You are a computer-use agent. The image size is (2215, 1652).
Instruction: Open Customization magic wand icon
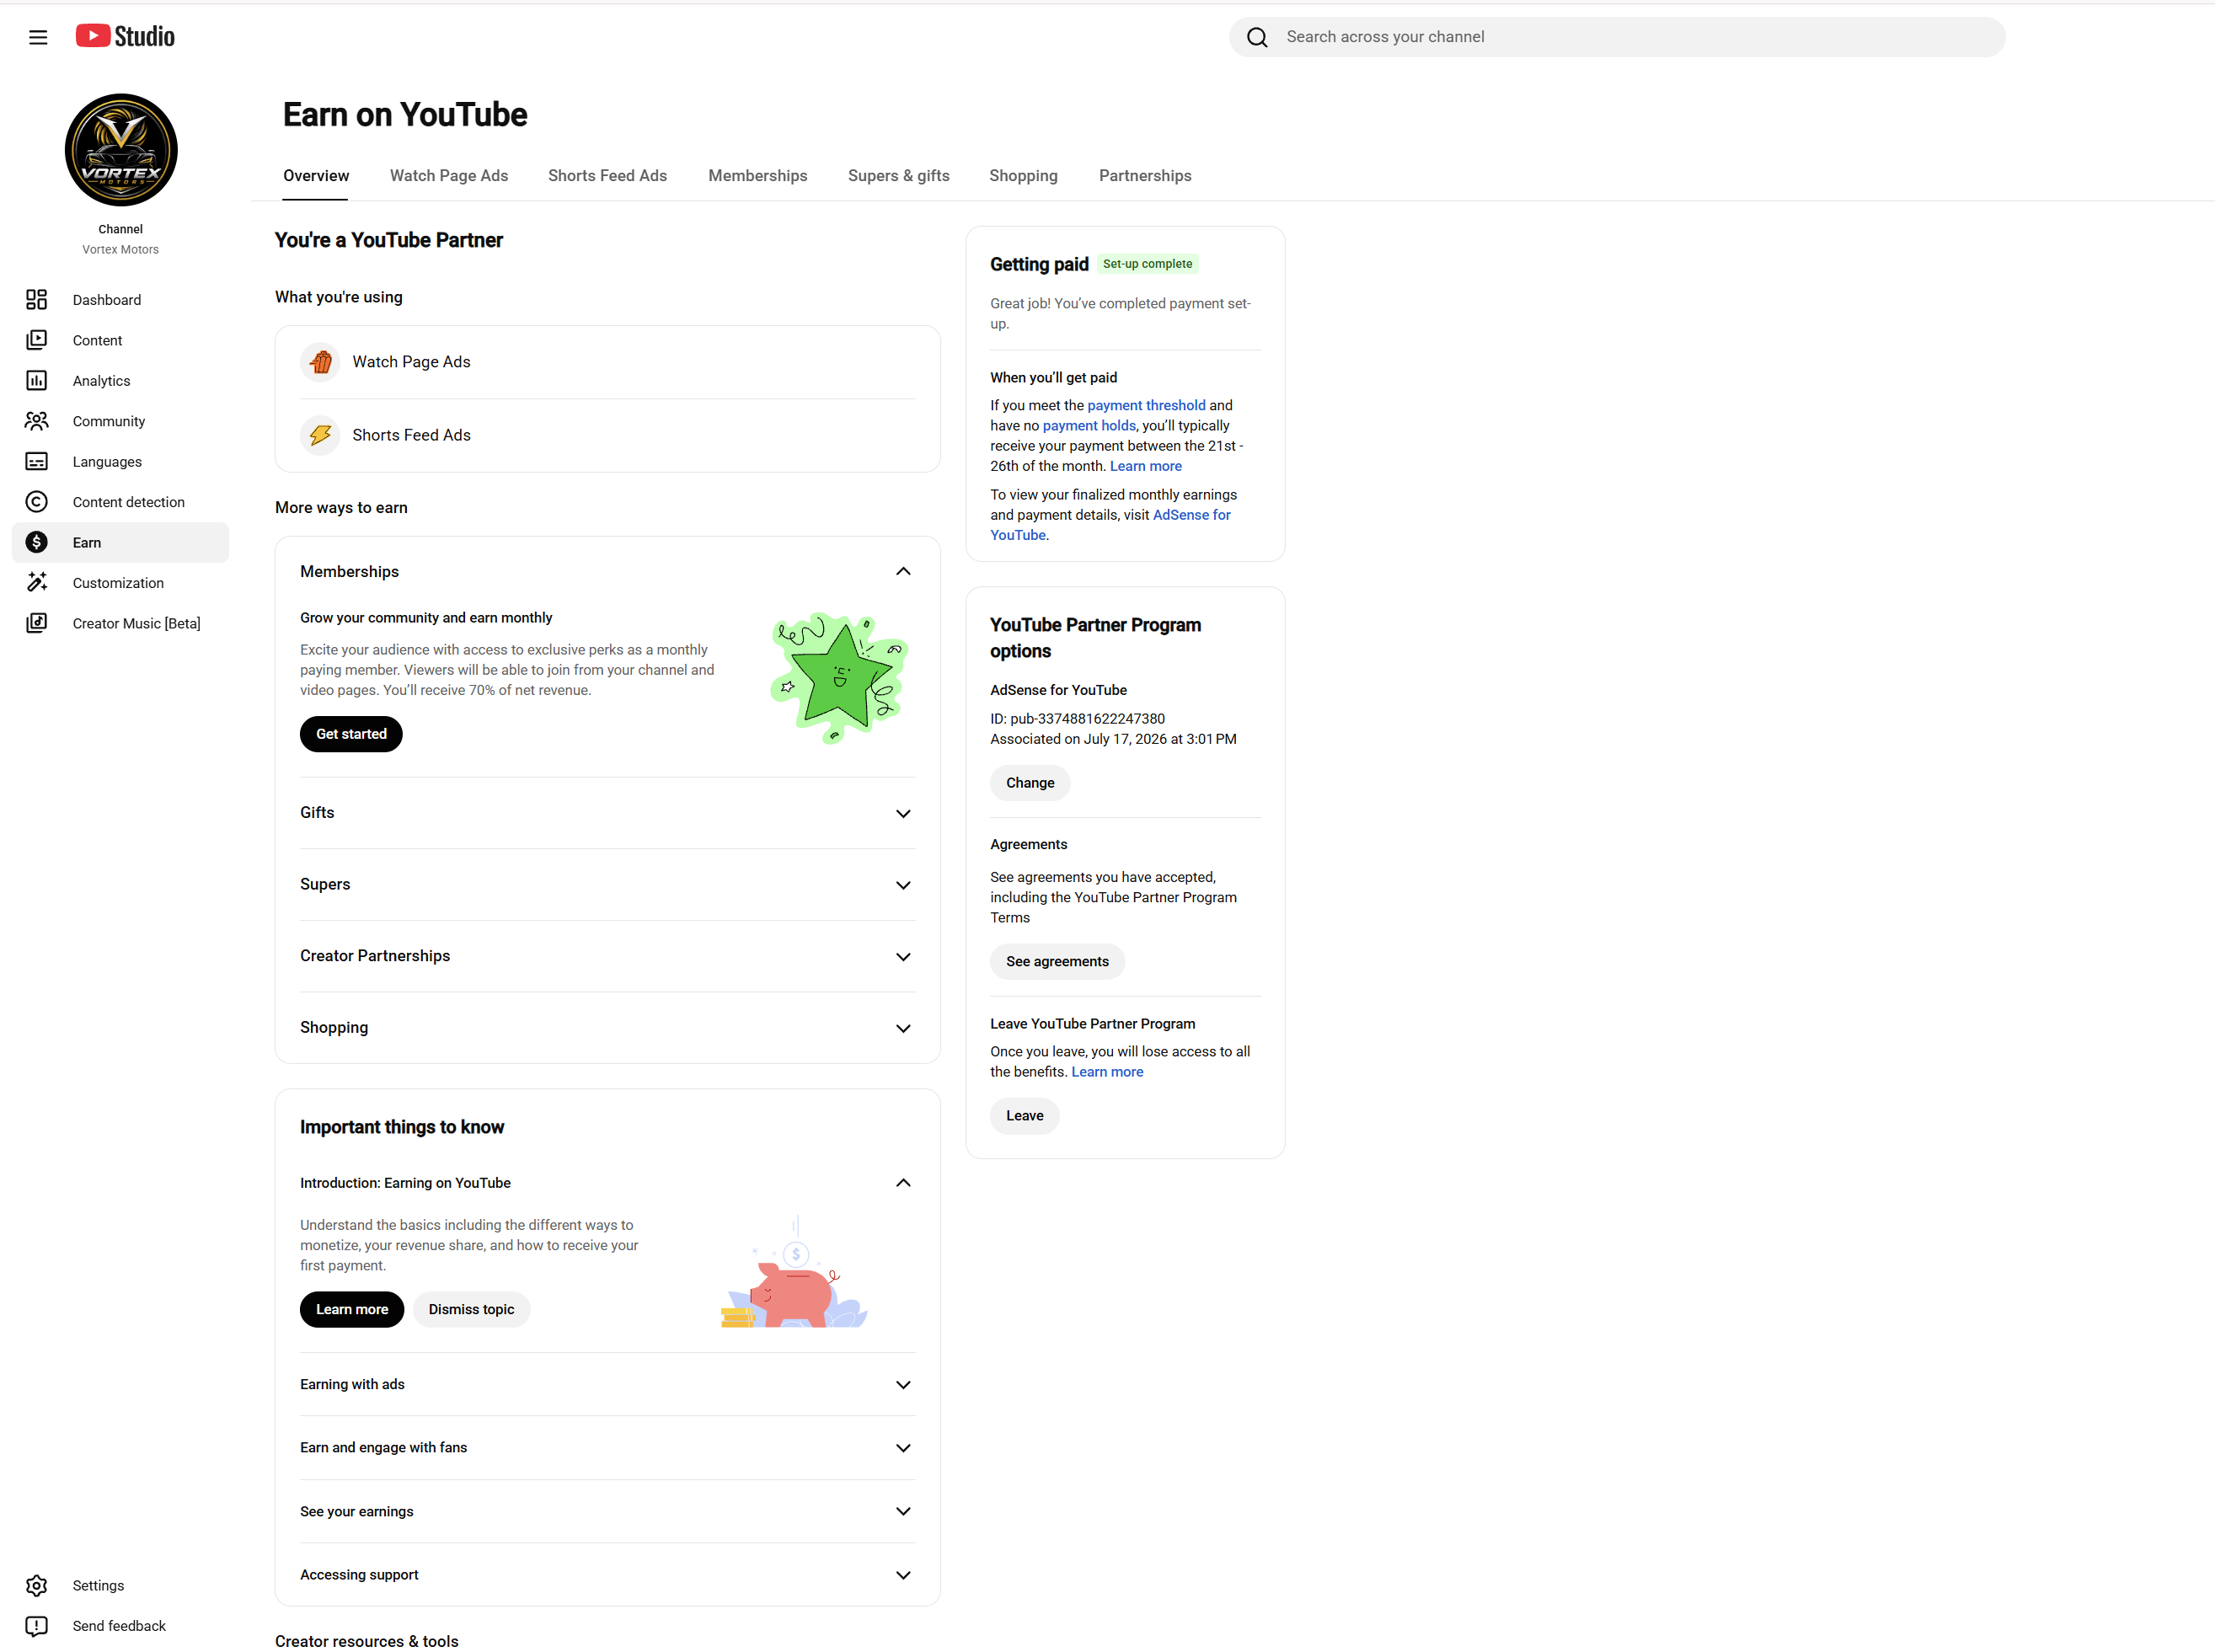pyautogui.click(x=36, y=583)
